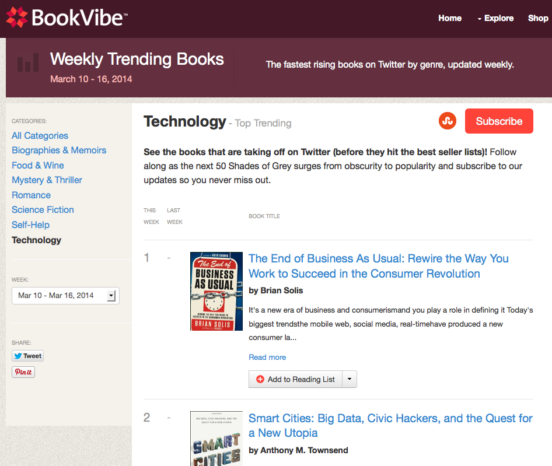Click the author name Anthony M. Townsend
The width and height of the screenshot is (552, 466).
[304, 450]
